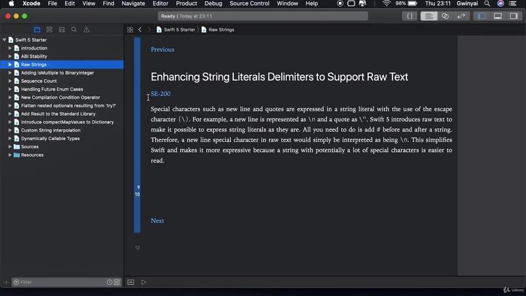Click the Ready activity status bar
The width and height of the screenshot is (526, 296).
click(x=263, y=16)
